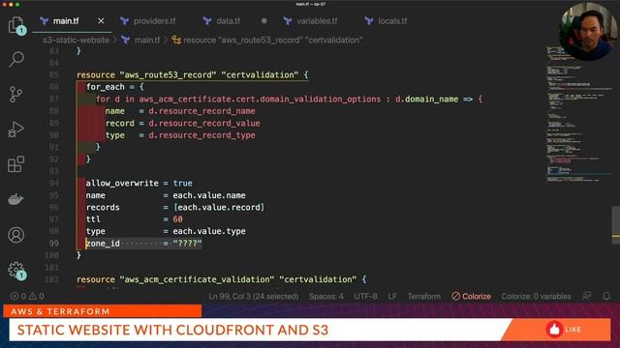Viewport: 620px width, 348px height.
Task: Open the Explorer view in activity bar
Action: [x=15, y=25]
